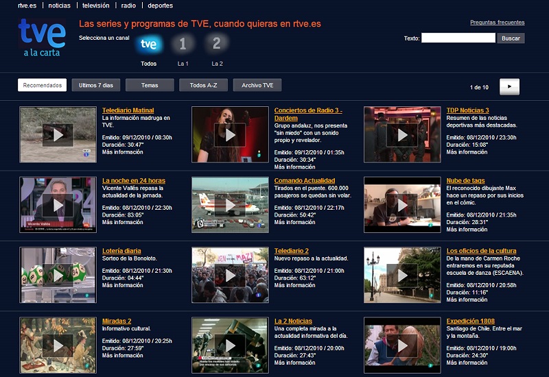This screenshot has width=549, height=377.
Task: Play the La 2 Noticias video
Action: (x=230, y=345)
